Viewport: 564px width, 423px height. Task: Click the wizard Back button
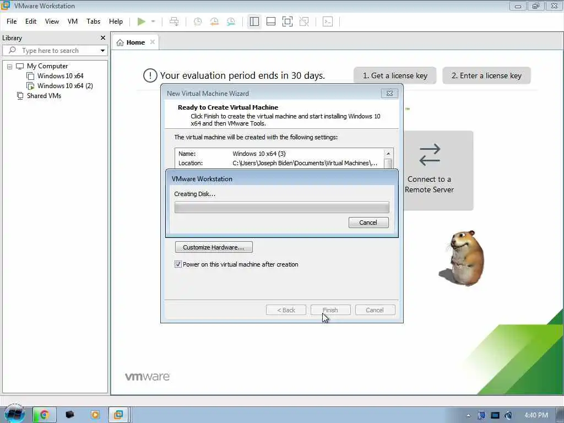coord(286,310)
